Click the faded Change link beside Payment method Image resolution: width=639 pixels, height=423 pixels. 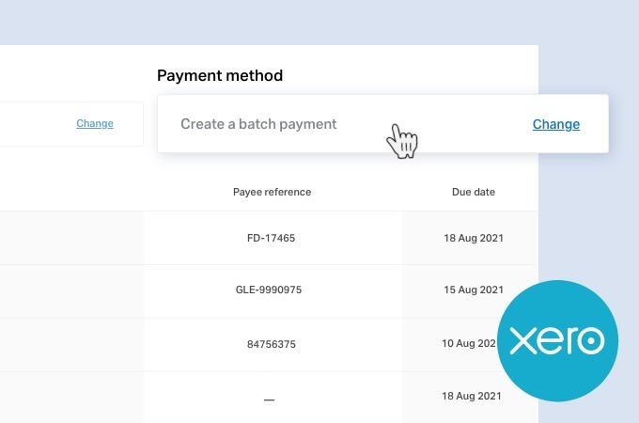coord(95,123)
